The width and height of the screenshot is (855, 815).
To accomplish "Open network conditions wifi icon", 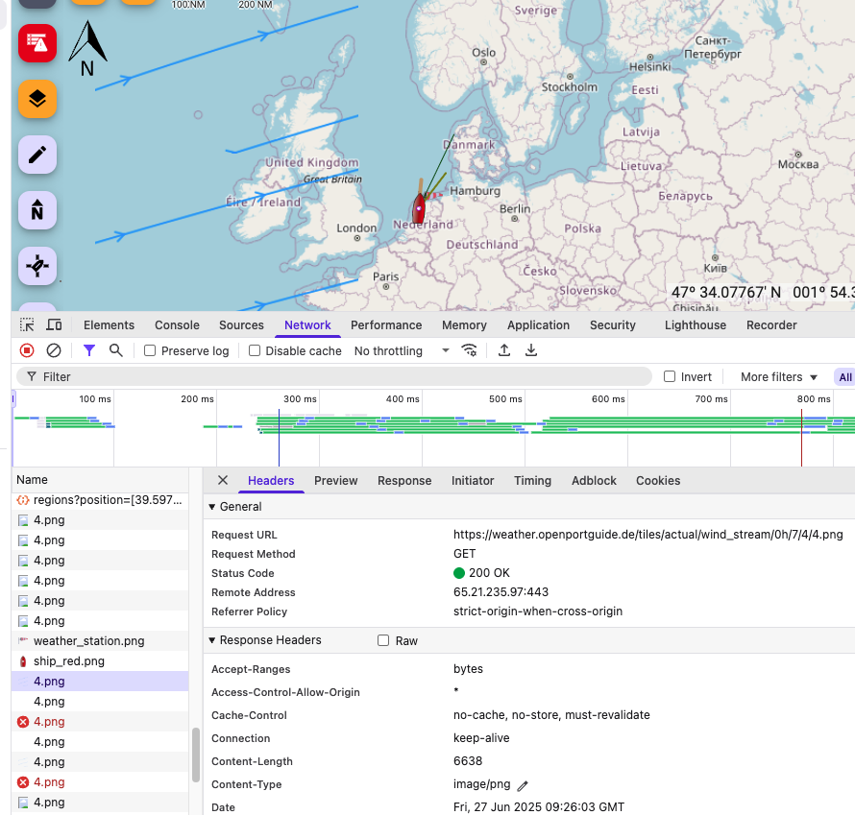I will pyautogui.click(x=470, y=350).
